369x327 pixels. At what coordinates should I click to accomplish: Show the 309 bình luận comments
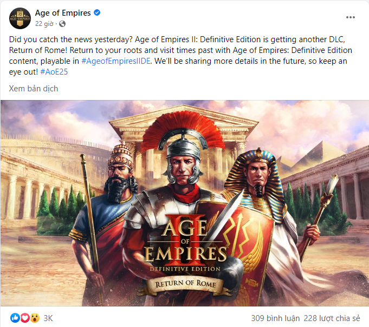275,318
